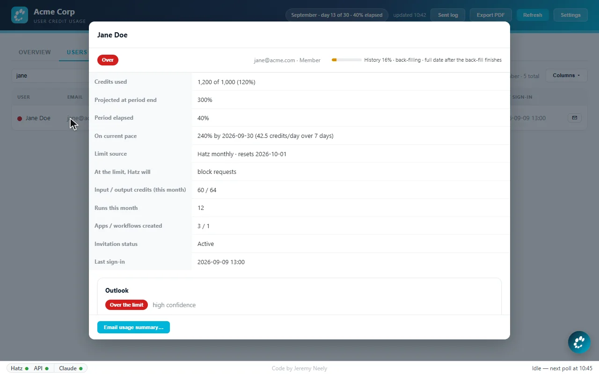Click the last sign-in value '2026-09-09 13:00' in the dialog
The height and width of the screenshot is (374, 599).
point(221,262)
